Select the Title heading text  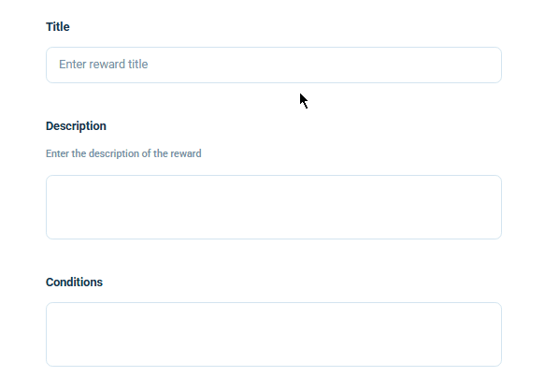(x=58, y=27)
